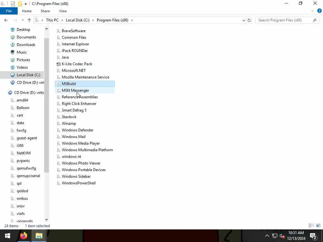Screen dimensions: 323x242
Task: Click the search magnifier icon
Action: pyautogui.click(x=314, y=20)
